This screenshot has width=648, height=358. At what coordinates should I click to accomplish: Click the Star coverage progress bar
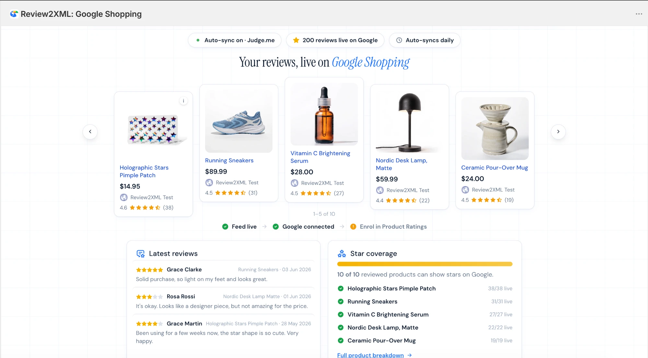(425, 264)
